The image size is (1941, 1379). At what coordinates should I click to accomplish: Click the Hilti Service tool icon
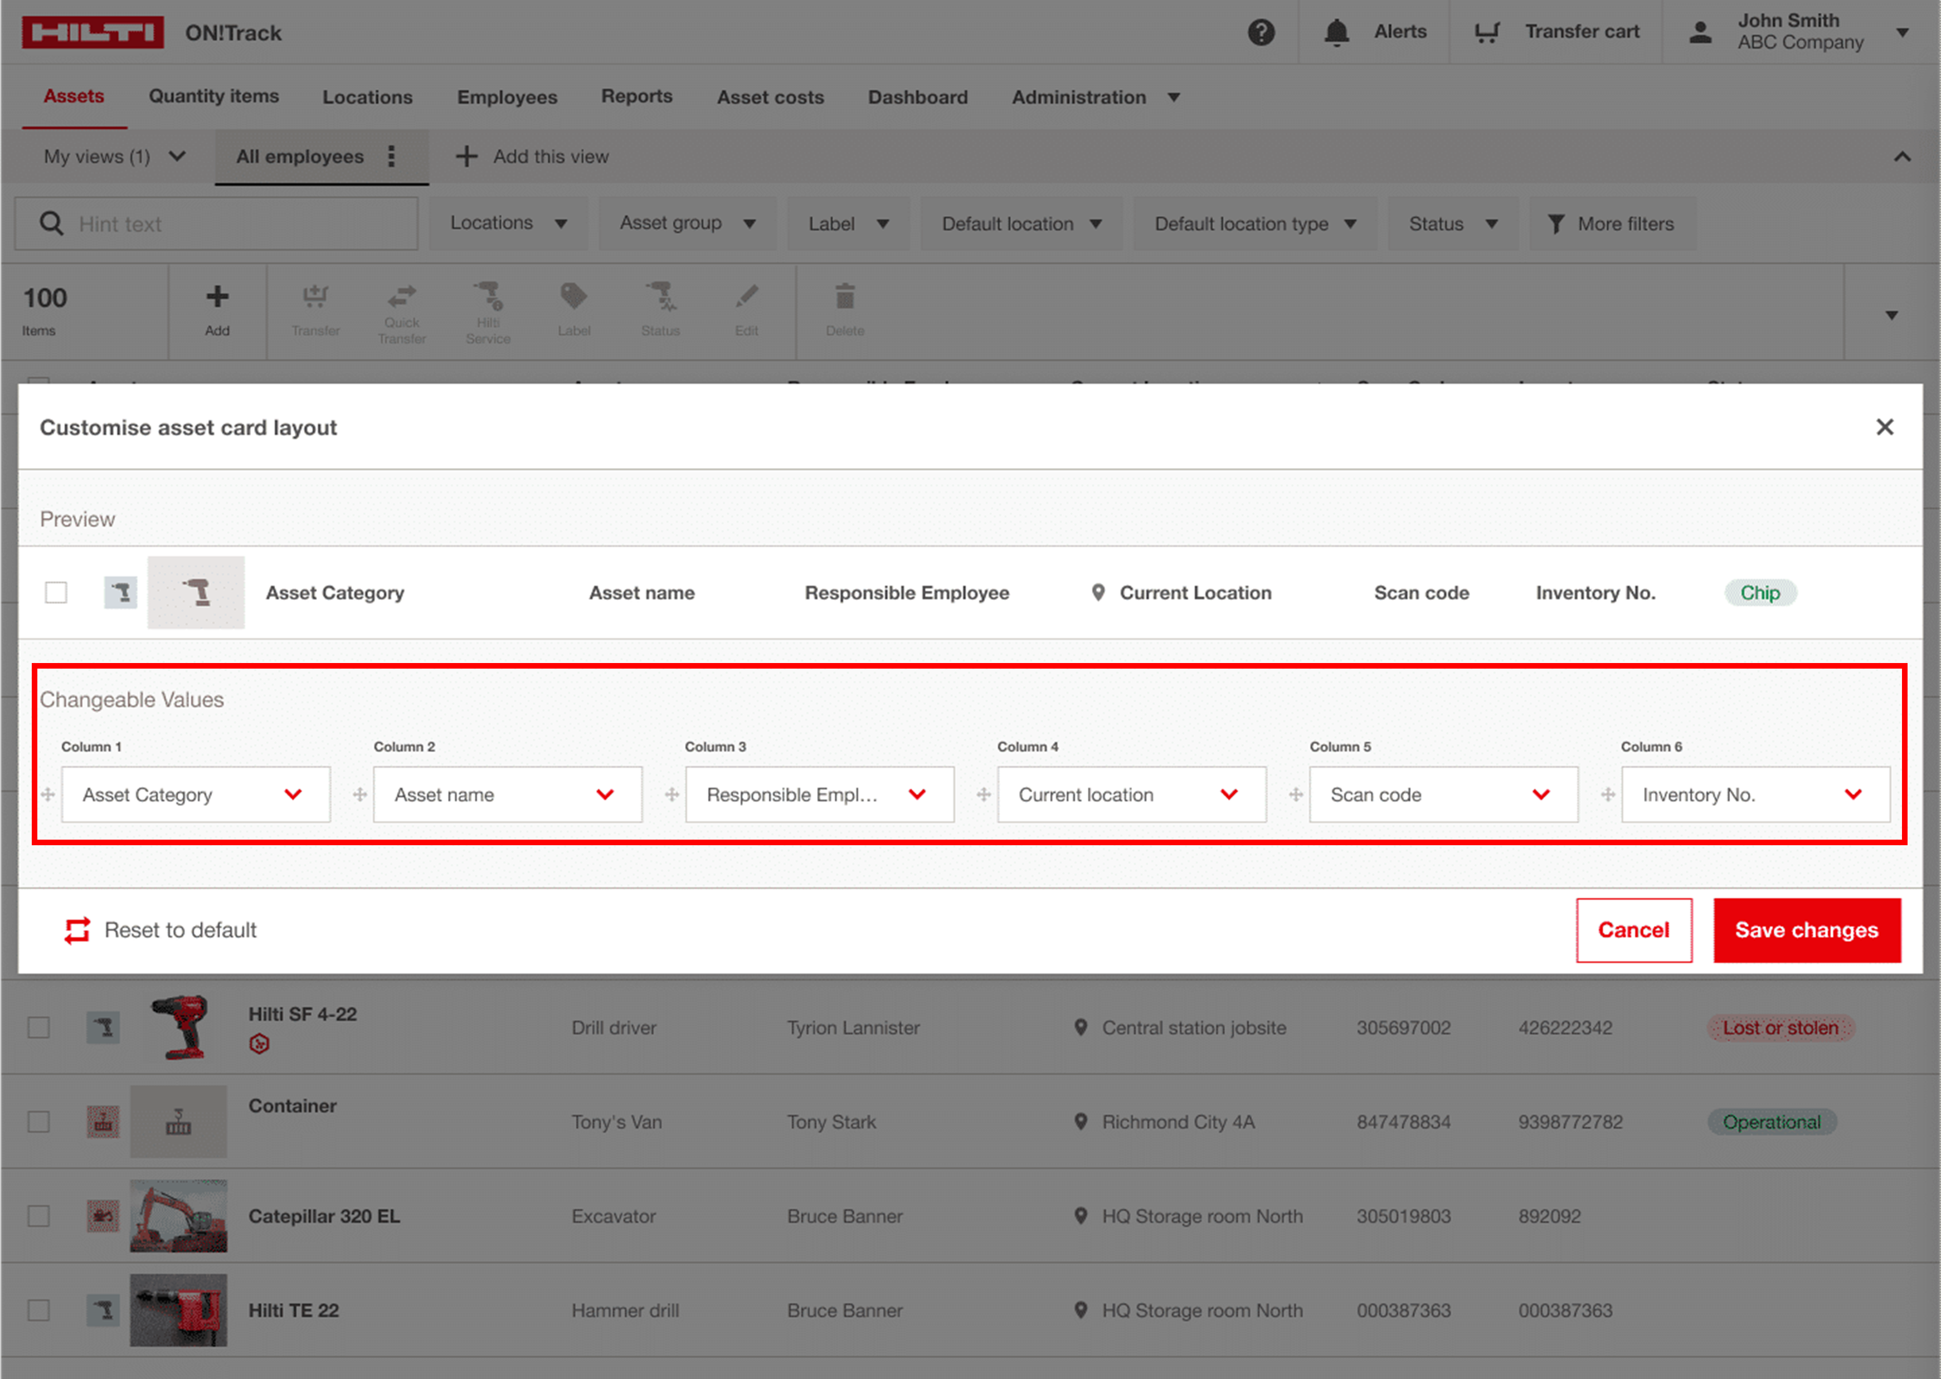488,296
